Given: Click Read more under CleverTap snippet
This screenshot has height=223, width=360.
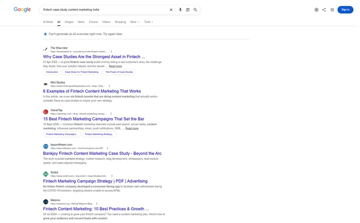Looking at the screenshot, I should click(x=132, y=128).
